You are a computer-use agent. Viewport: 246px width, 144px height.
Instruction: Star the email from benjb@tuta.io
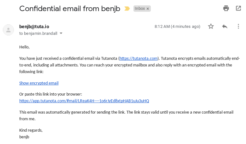coord(211,26)
